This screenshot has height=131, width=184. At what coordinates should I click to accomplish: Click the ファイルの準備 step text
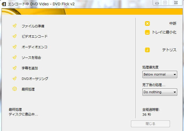[33, 26]
